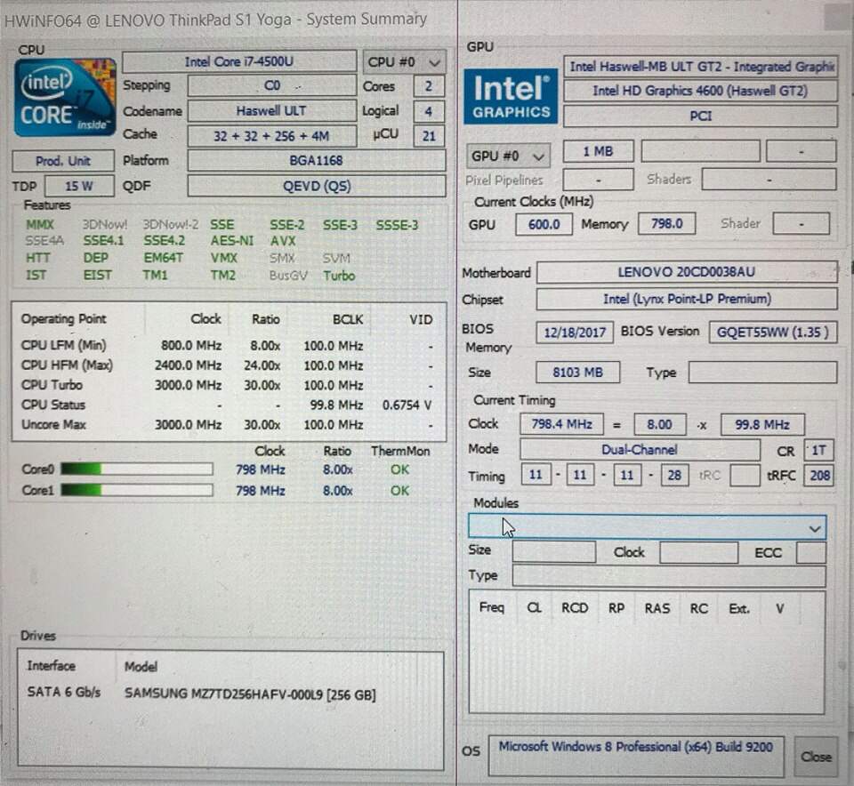Image resolution: width=854 pixels, height=786 pixels.
Task: Click the Intel HD Graphics 4600 field
Action: coord(700,91)
